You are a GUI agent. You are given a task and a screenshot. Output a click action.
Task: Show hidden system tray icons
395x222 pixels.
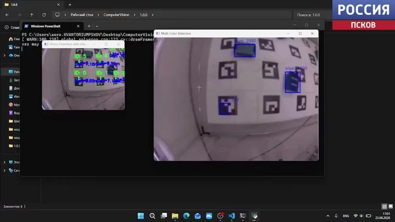(328, 216)
